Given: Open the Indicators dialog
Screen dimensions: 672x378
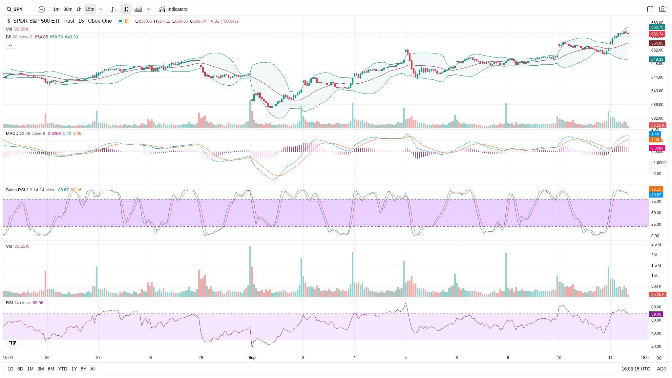Looking at the screenshot, I should (173, 9).
